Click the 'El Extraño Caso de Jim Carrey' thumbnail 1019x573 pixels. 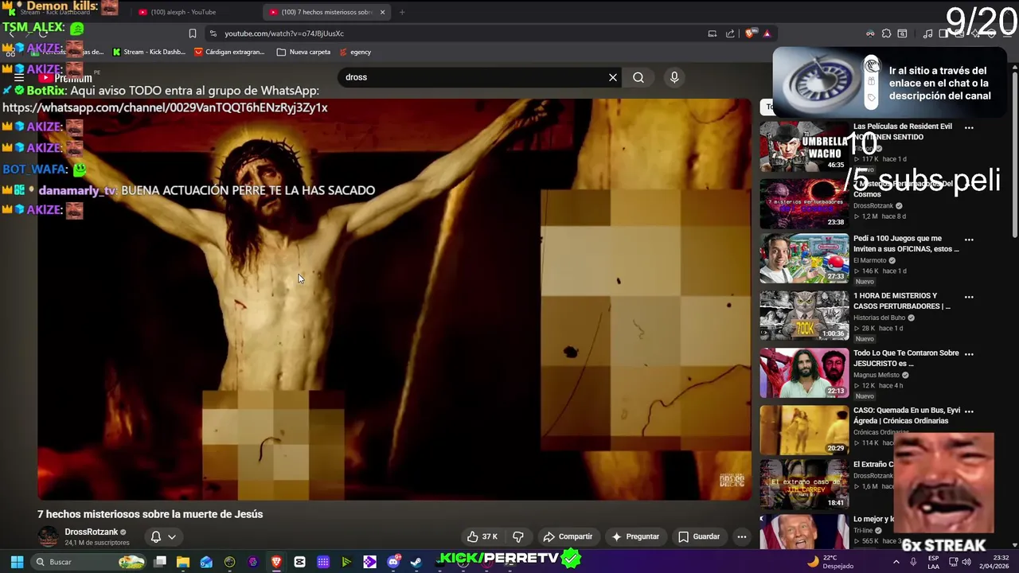(804, 485)
